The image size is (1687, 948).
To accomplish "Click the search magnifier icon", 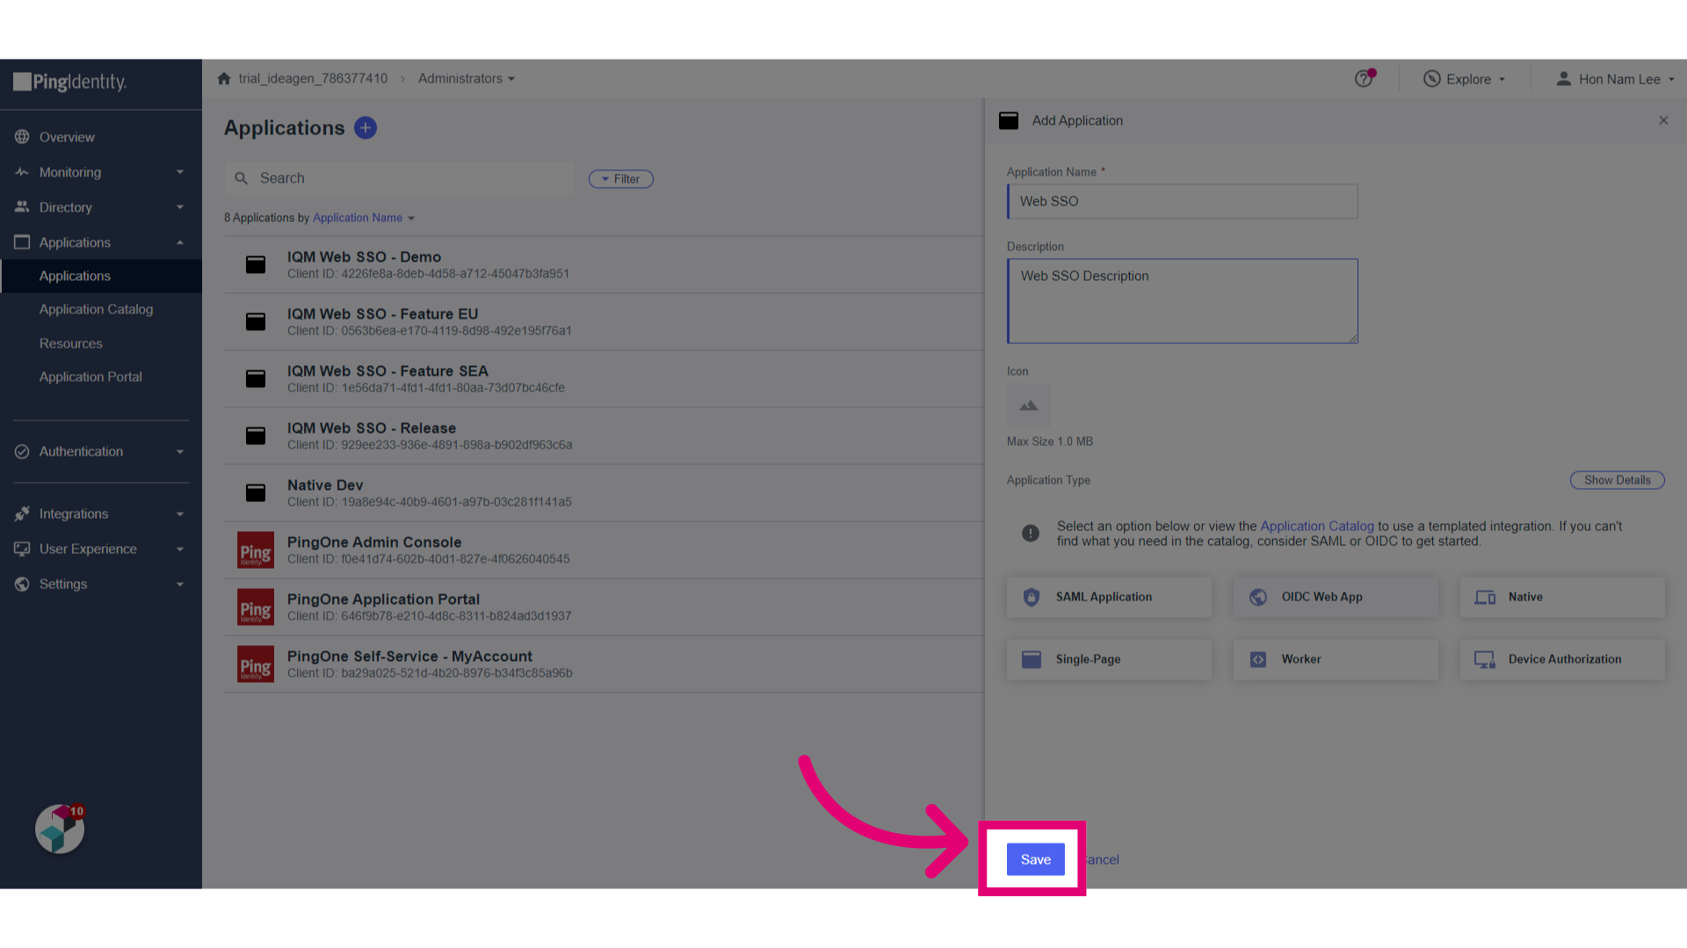I will point(242,178).
